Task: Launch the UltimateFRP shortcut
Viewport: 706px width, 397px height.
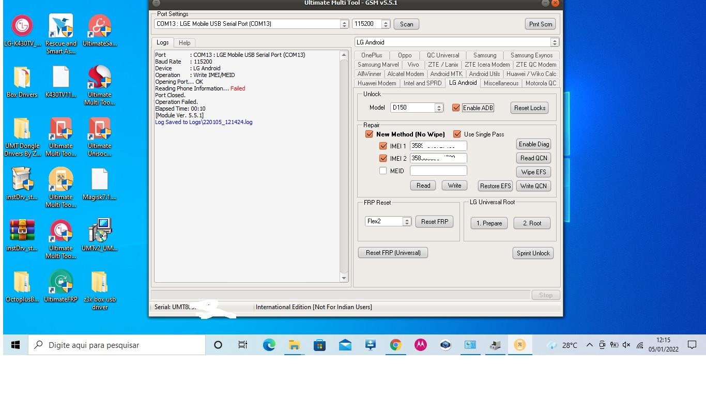Action: (61, 286)
